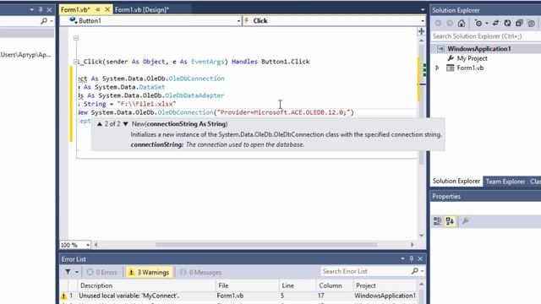
Task: Switch to Form1.vb [Design] tab
Action: 142,9
